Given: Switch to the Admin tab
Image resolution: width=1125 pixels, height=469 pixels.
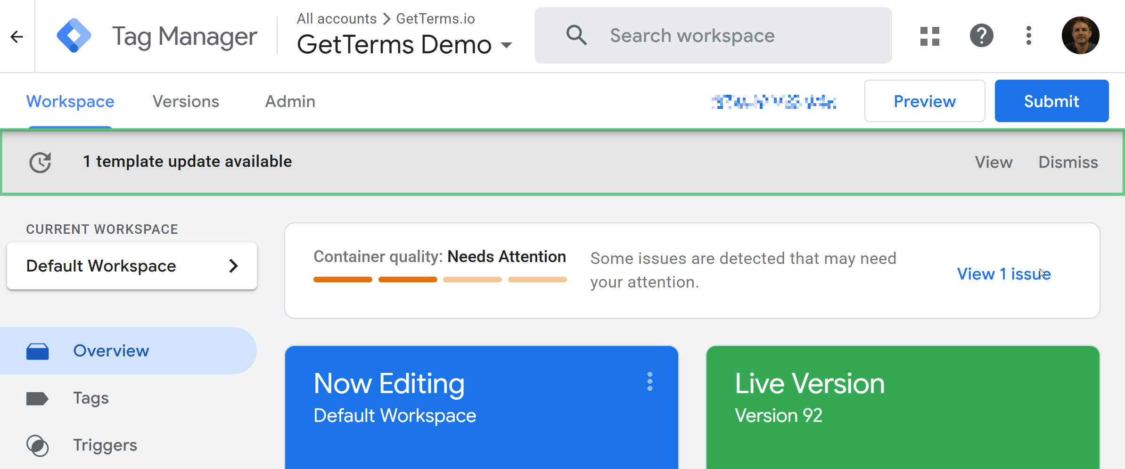Looking at the screenshot, I should tap(290, 101).
